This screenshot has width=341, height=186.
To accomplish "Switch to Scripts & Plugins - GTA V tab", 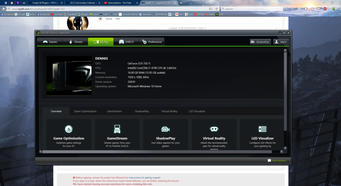I will 46,3.
